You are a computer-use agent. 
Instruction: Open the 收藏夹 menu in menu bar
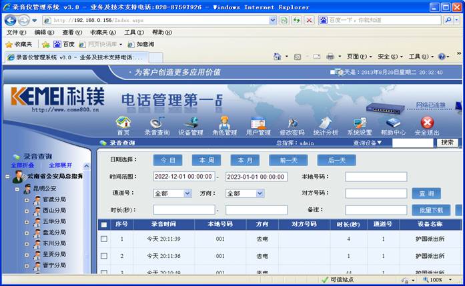click(x=103, y=32)
